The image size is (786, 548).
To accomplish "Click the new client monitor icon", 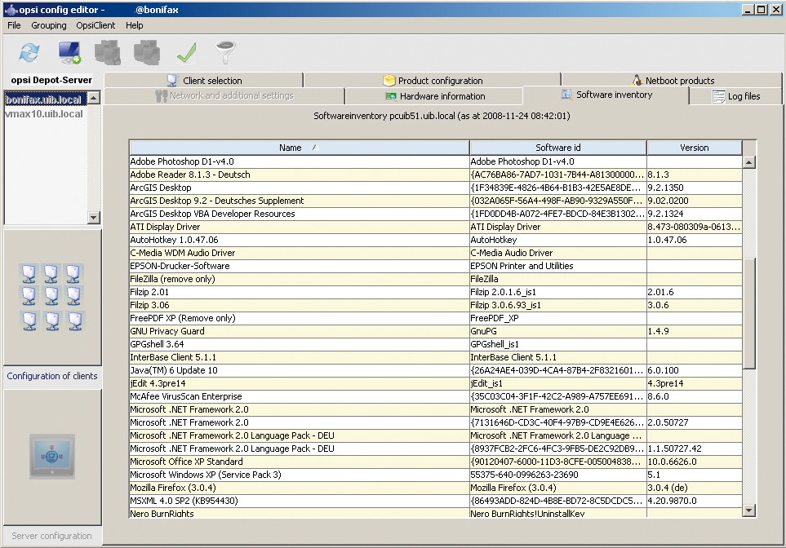I will 69,52.
